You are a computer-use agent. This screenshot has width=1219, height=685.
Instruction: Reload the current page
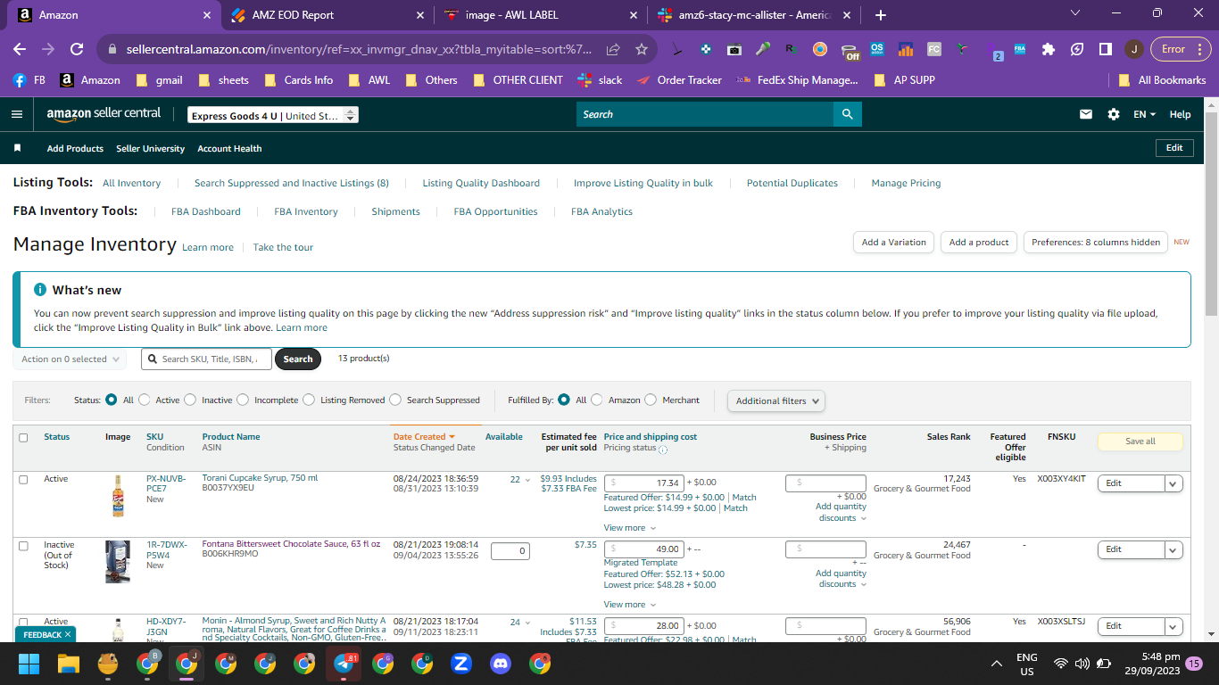coord(77,49)
